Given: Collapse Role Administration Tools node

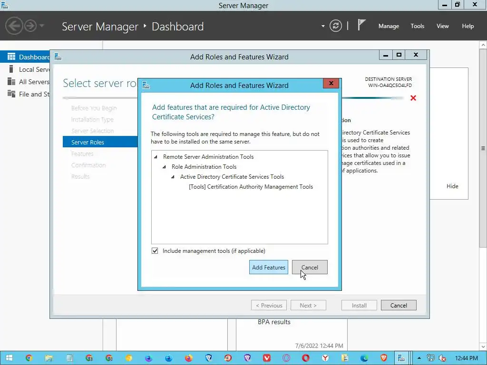Looking at the screenshot, I should coord(164,167).
